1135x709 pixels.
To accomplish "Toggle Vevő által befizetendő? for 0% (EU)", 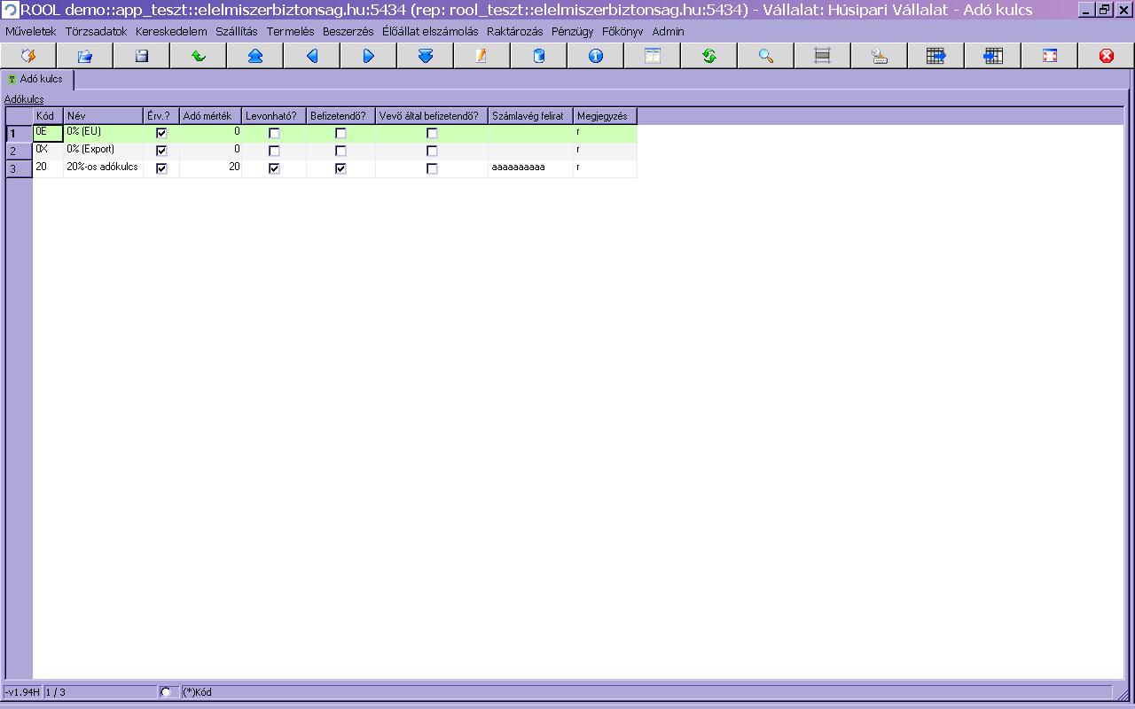I will tap(432, 133).
